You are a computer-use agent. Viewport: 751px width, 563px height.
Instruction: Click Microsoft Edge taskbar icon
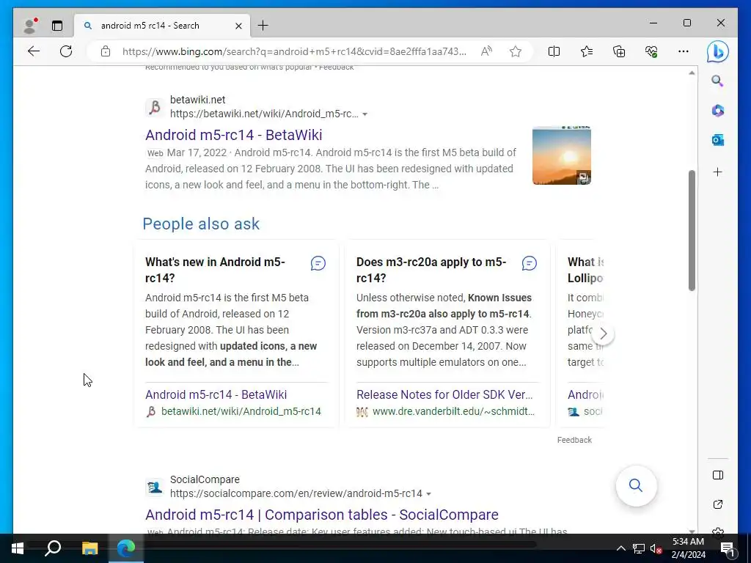point(126,548)
